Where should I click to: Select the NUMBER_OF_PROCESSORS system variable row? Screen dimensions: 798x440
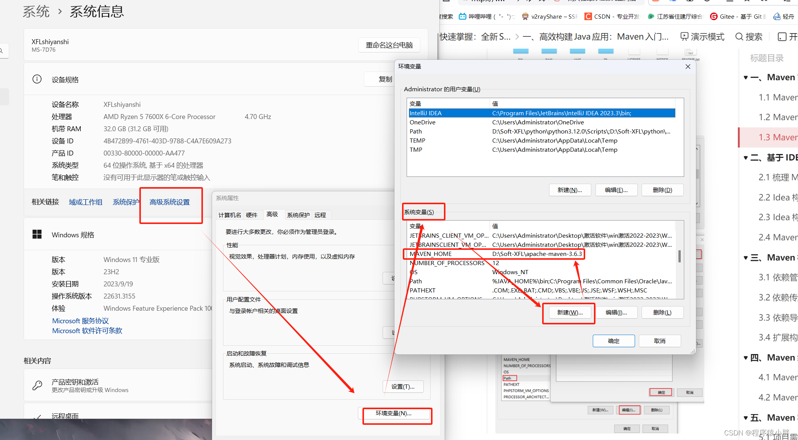point(542,263)
